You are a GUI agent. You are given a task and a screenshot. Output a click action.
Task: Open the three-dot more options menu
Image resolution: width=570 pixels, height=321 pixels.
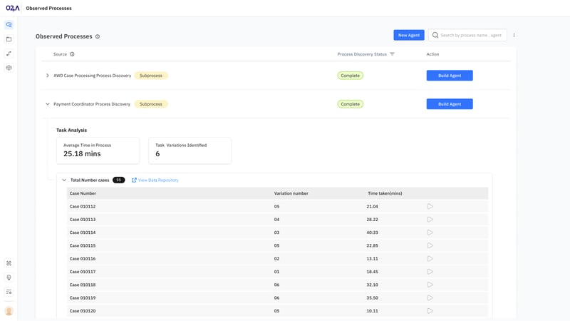[x=514, y=35]
